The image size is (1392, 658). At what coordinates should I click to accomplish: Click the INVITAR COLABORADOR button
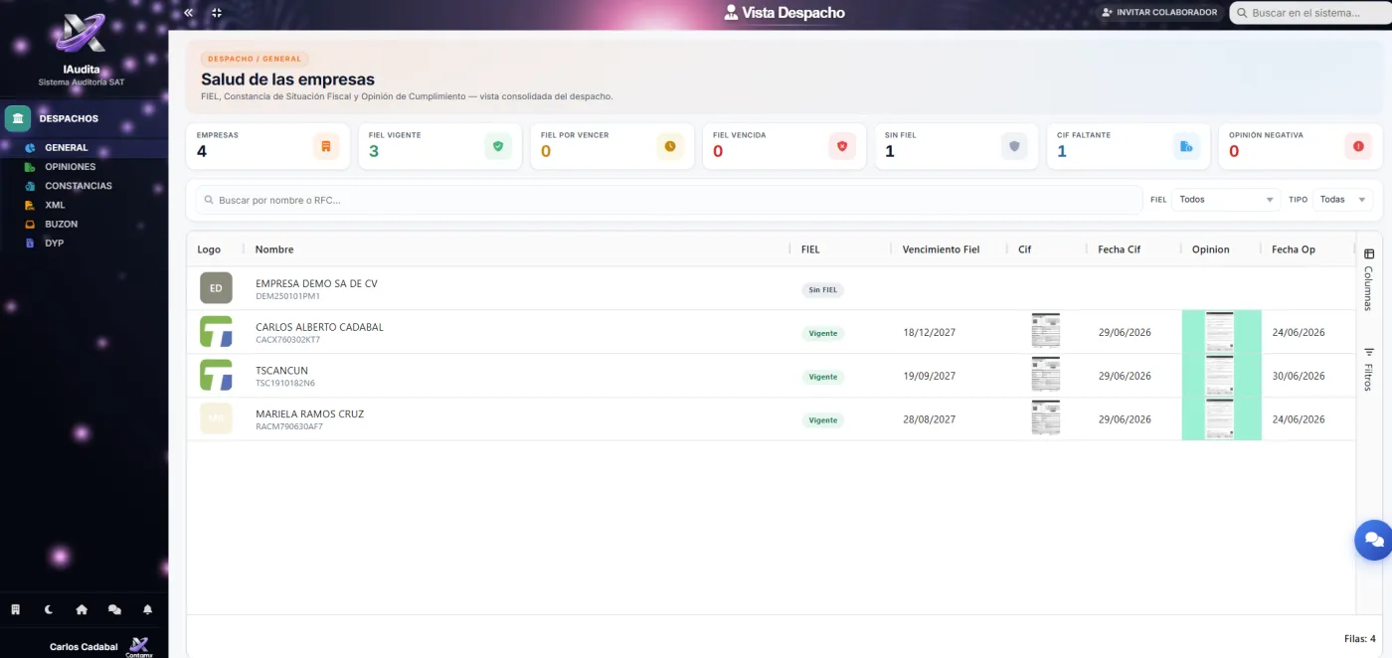[x=1159, y=13]
